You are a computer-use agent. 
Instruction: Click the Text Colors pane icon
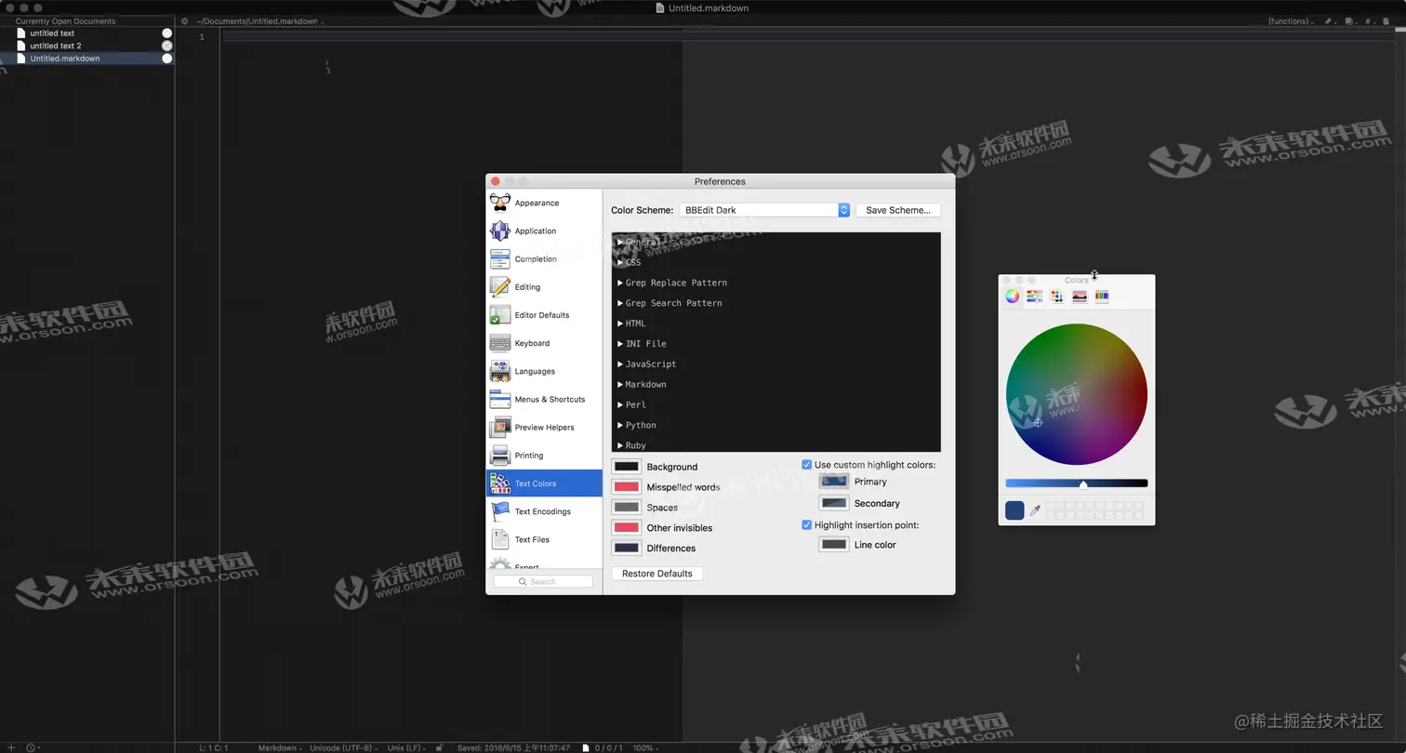pos(500,483)
